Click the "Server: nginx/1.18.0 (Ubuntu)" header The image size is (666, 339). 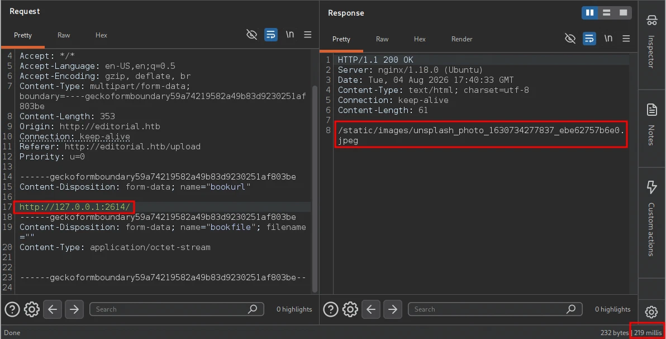tap(410, 70)
